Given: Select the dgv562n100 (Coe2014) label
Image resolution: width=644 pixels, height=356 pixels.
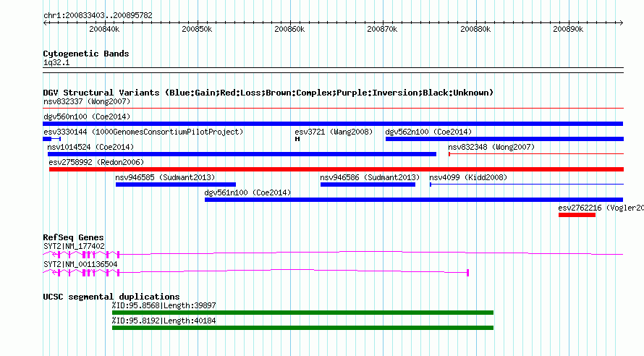Looking at the screenshot, I should pyautogui.click(x=428, y=132).
